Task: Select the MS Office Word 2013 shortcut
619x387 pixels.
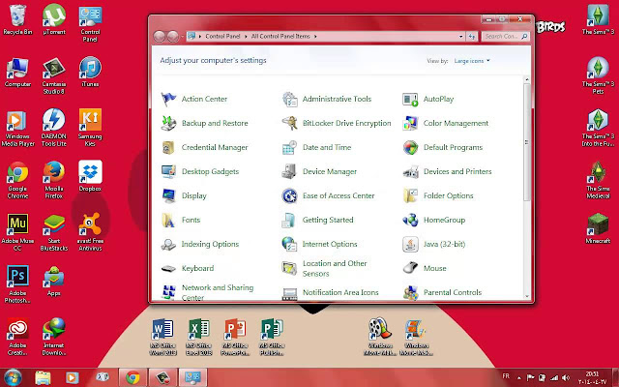Action: point(162,337)
